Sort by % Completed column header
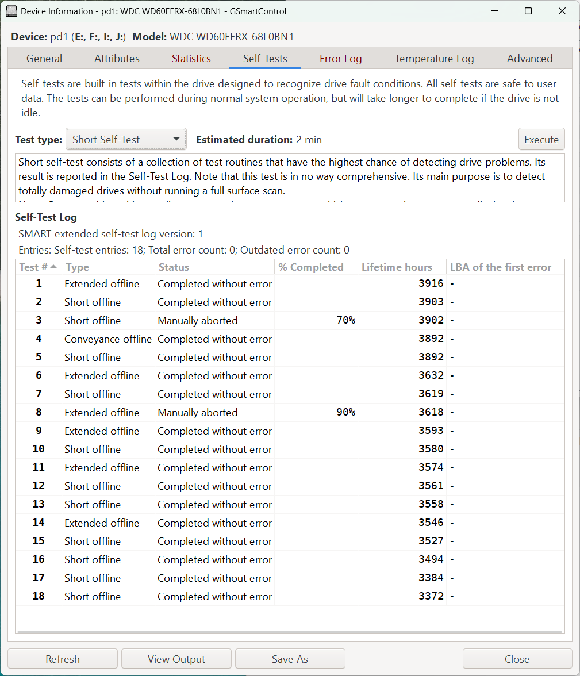 click(316, 267)
